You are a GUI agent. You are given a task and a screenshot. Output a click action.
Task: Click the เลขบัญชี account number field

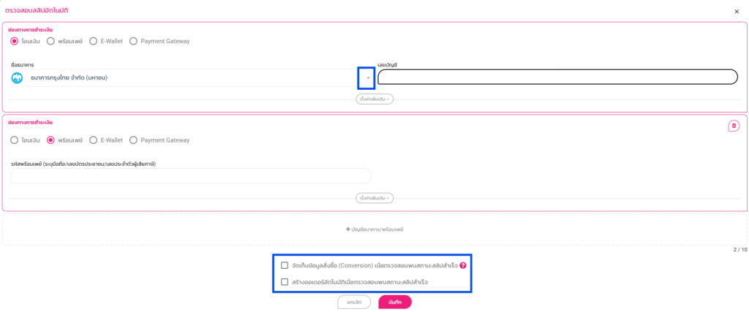[557, 77]
